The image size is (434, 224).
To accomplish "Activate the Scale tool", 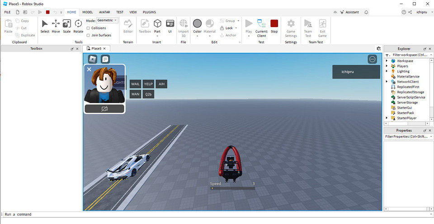I will tap(66, 26).
